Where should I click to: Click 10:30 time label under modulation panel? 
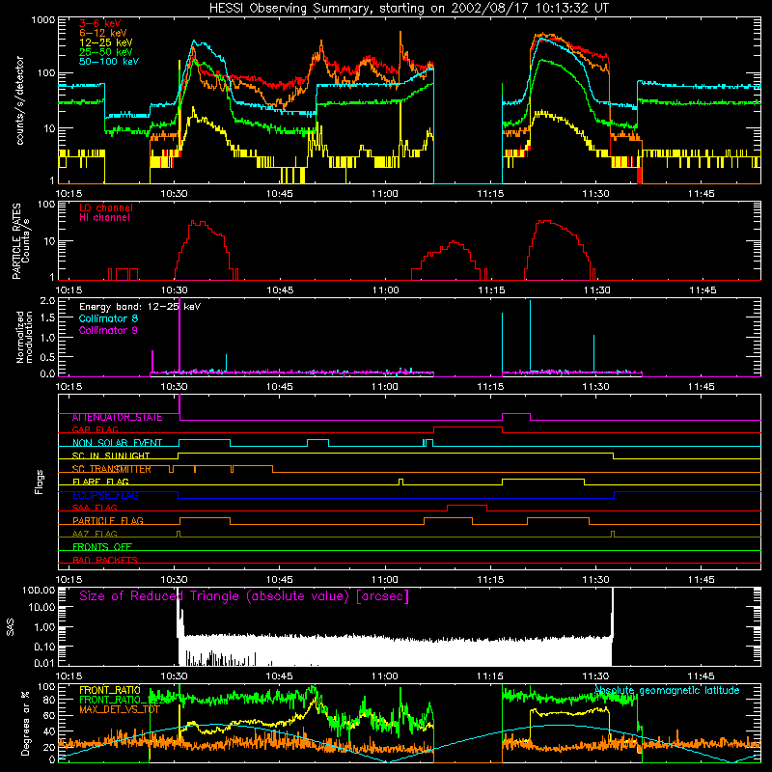point(174,387)
